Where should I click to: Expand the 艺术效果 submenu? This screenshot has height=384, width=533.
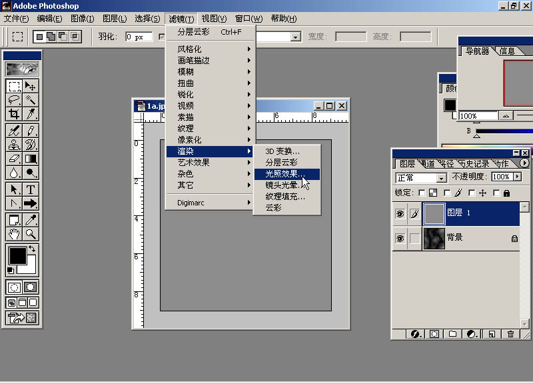[x=210, y=163]
